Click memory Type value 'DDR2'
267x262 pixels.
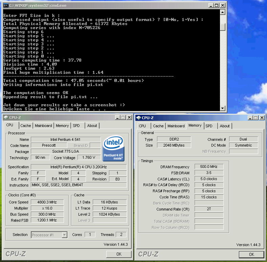point(174,139)
